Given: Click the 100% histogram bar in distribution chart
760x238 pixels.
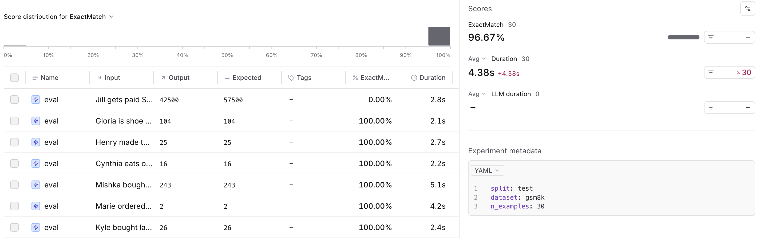Looking at the screenshot, I should pos(439,36).
